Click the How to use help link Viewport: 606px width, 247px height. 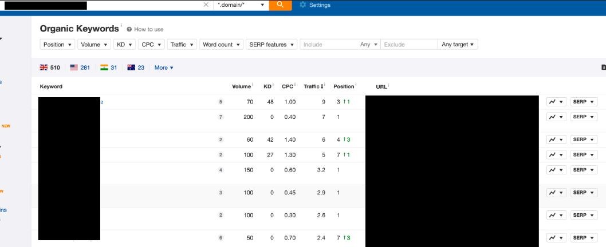tap(148, 29)
